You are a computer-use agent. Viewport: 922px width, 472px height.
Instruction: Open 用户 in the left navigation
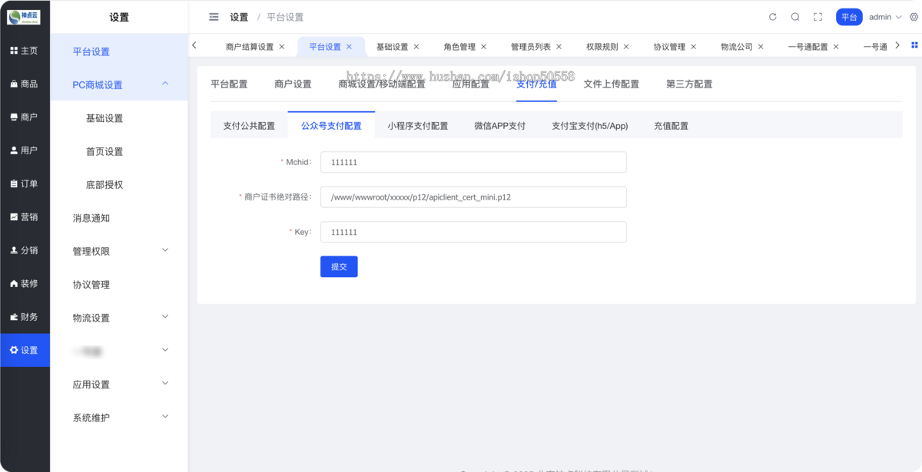pos(25,150)
